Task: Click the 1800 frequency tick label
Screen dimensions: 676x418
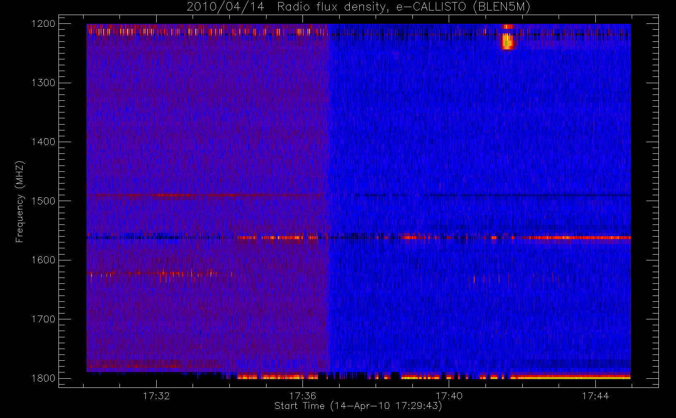Action: point(43,378)
